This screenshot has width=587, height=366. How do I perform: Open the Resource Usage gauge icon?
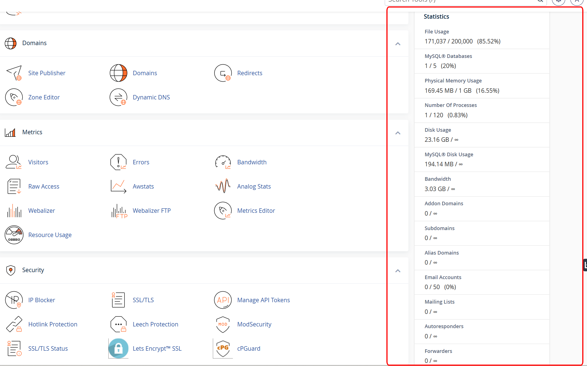point(14,235)
